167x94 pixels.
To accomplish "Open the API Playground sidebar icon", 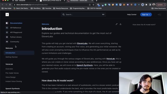I will coord(7,32).
